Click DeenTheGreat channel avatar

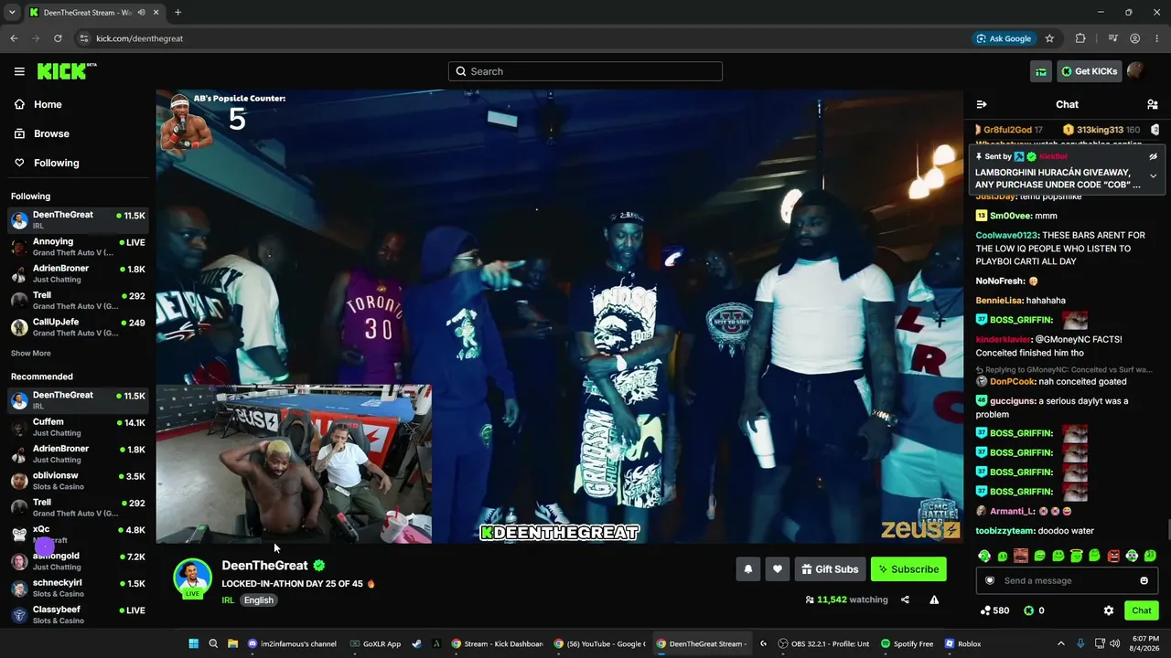192,578
